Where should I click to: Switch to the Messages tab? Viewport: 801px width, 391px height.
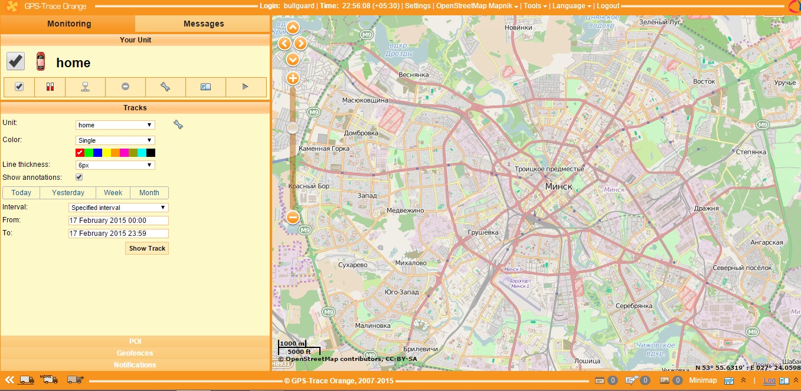coord(204,24)
